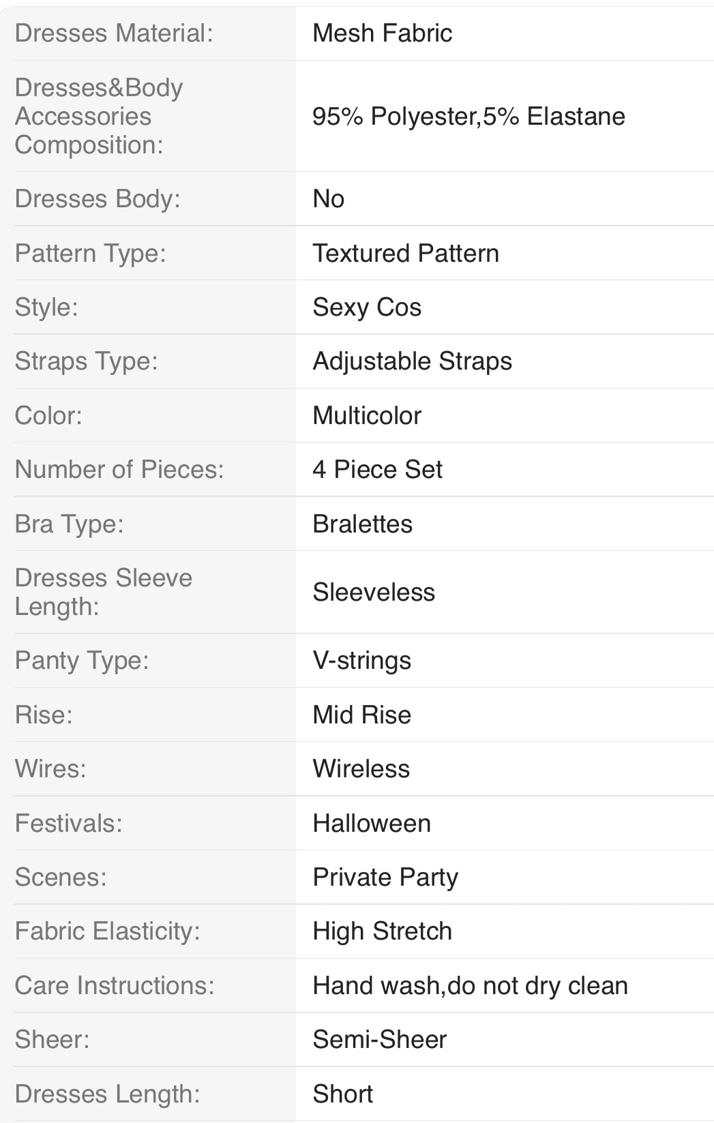Select the Adjustable Straps value
Screen dimensions: 714x1123
pyautogui.click(x=412, y=361)
